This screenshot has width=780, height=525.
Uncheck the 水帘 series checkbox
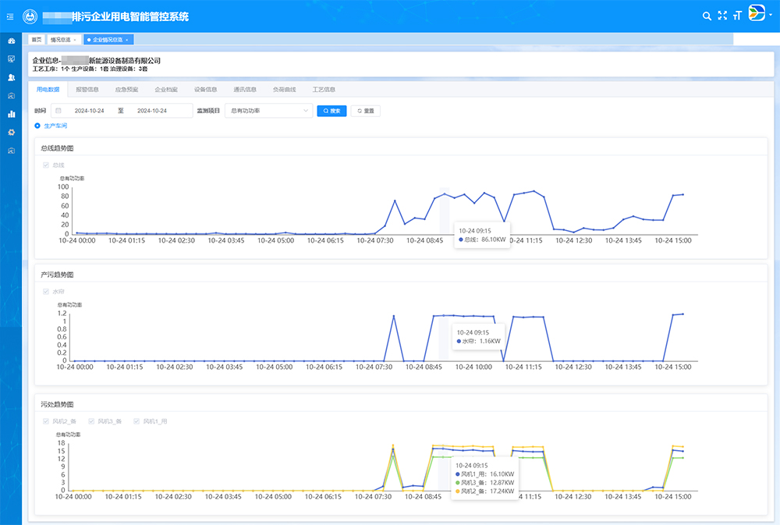pyautogui.click(x=46, y=292)
